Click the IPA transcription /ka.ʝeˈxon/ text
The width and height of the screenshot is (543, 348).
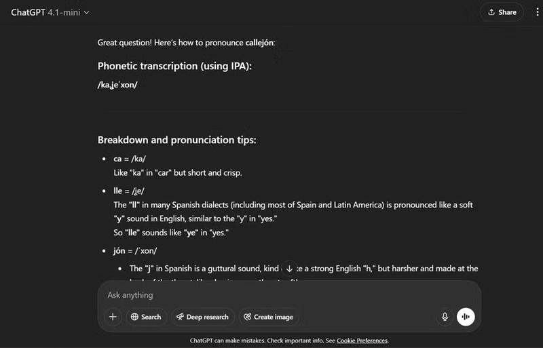(117, 85)
